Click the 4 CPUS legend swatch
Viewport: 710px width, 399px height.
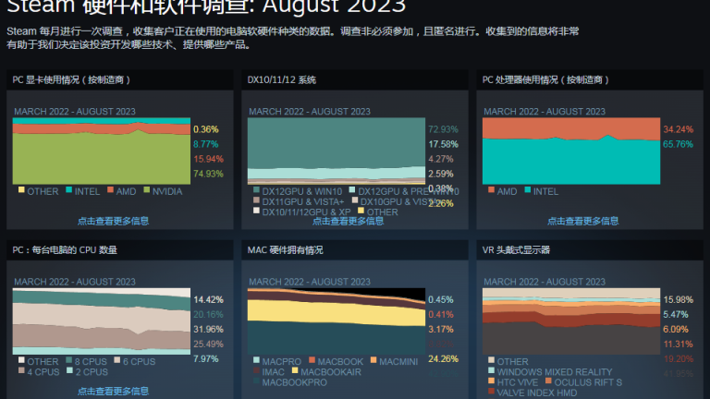pyautogui.click(x=21, y=370)
